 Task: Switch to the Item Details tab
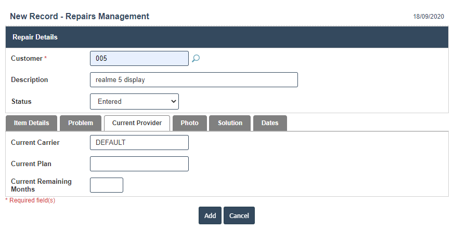(x=31, y=123)
